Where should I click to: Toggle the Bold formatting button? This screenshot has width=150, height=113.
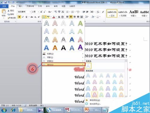pos(19,17)
